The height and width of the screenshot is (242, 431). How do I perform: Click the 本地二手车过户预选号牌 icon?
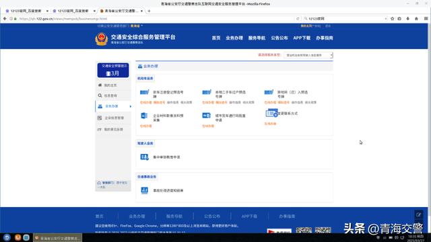click(x=207, y=92)
